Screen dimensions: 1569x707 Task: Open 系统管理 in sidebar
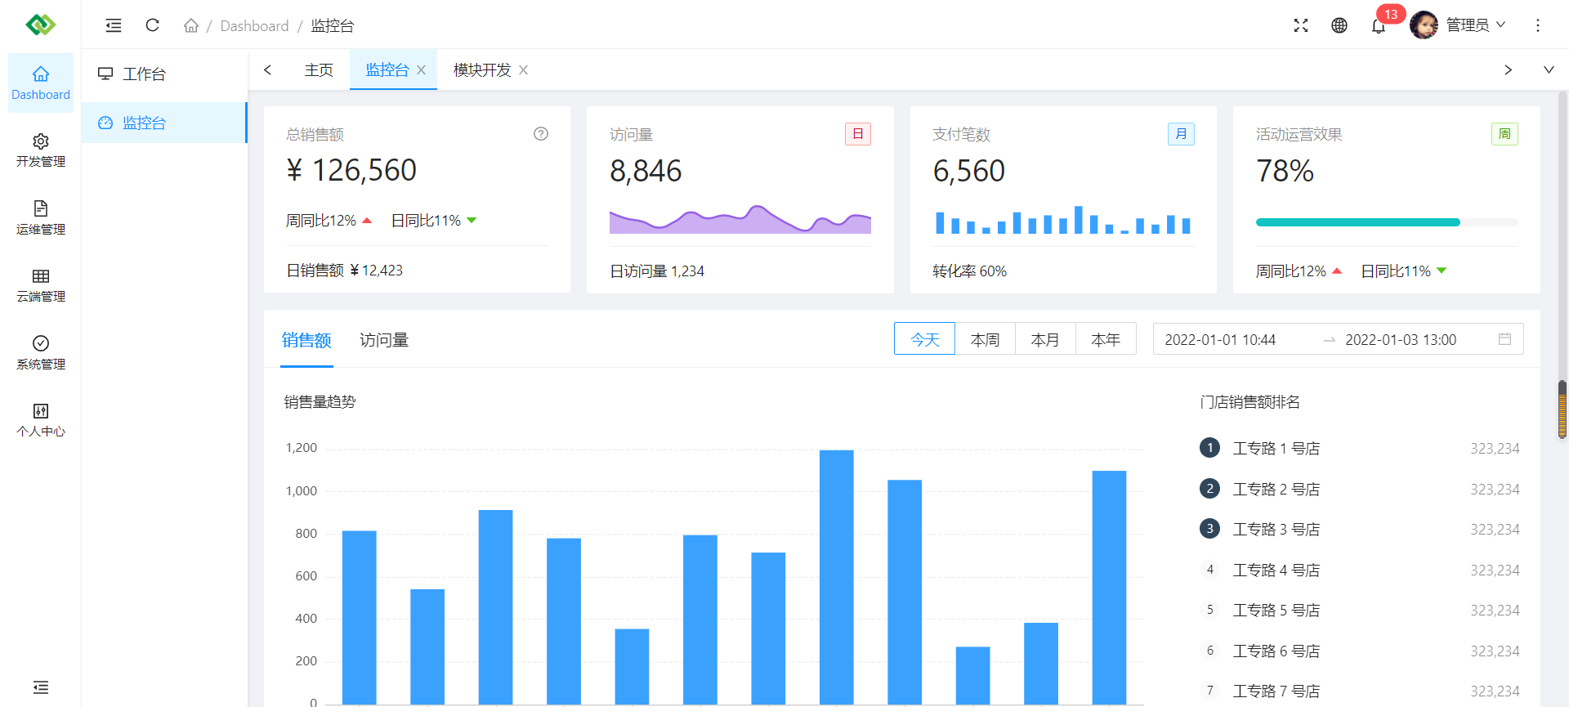pyautogui.click(x=41, y=353)
